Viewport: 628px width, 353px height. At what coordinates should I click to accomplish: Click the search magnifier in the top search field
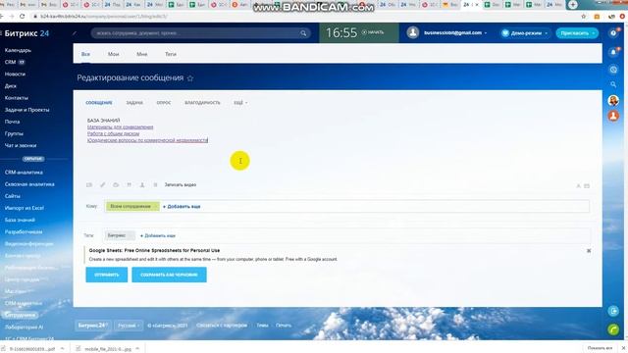click(303, 33)
